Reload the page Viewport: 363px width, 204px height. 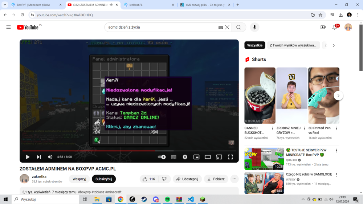pyautogui.click(x=22, y=15)
